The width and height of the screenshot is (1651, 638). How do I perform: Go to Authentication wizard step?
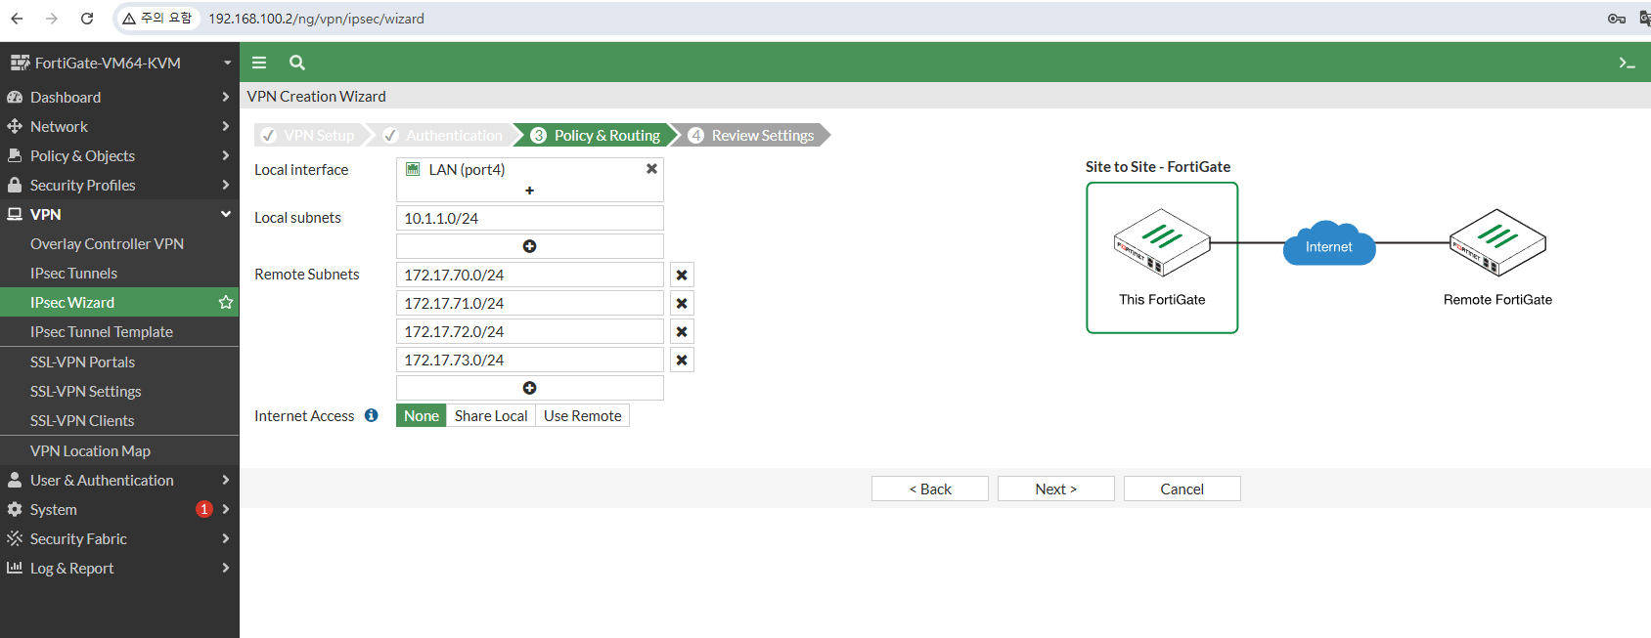pyautogui.click(x=444, y=135)
